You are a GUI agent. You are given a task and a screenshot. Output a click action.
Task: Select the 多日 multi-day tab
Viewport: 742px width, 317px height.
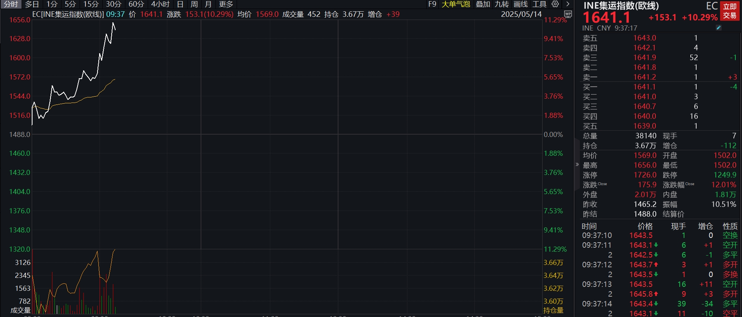[32, 4]
